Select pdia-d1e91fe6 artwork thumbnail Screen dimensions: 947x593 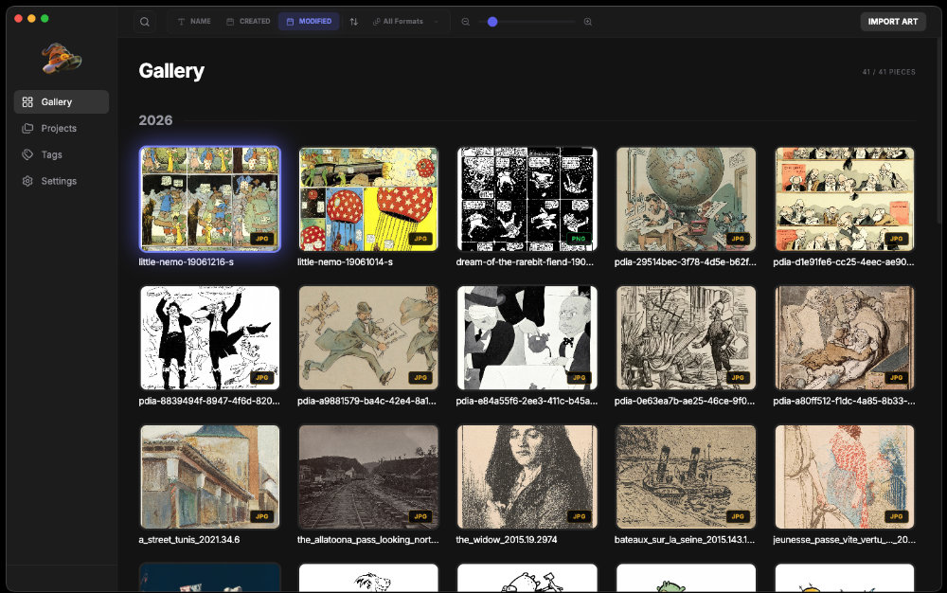(845, 199)
